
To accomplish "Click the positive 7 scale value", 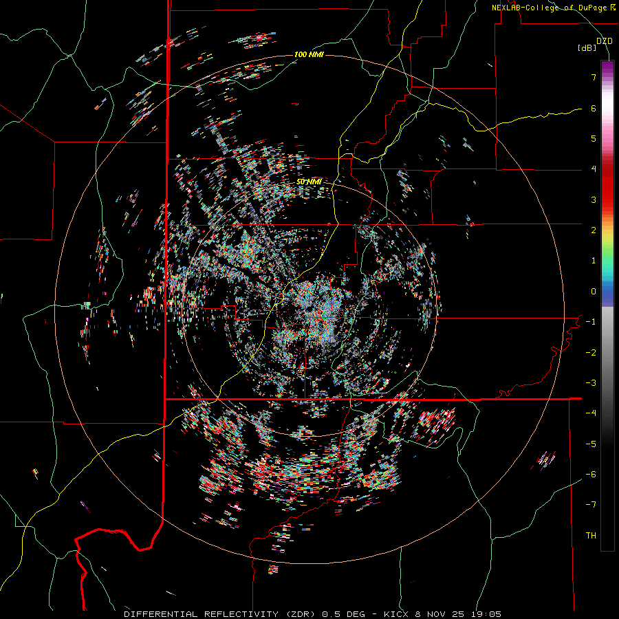I will pyautogui.click(x=594, y=77).
